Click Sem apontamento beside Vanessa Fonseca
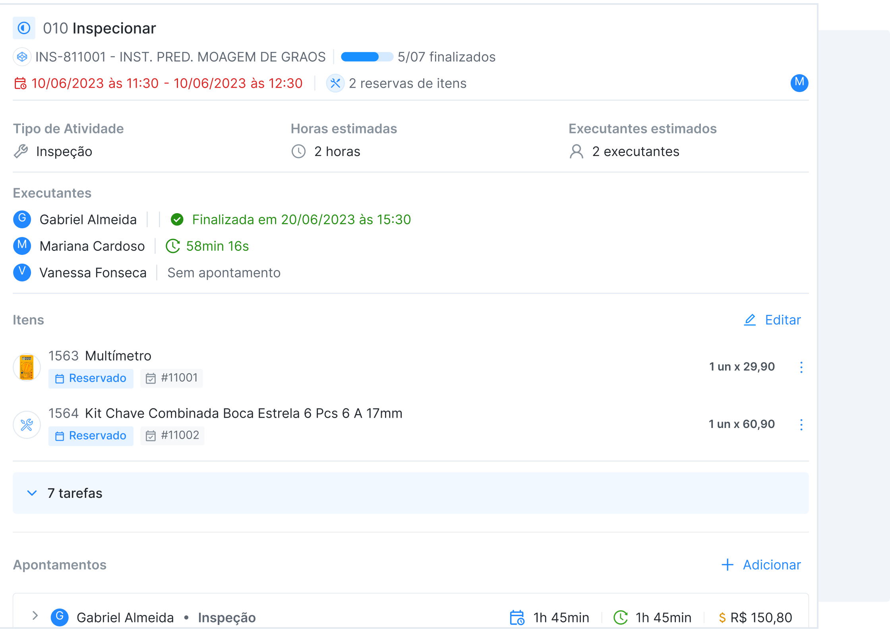The height and width of the screenshot is (632, 890). pyautogui.click(x=224, y=273)
